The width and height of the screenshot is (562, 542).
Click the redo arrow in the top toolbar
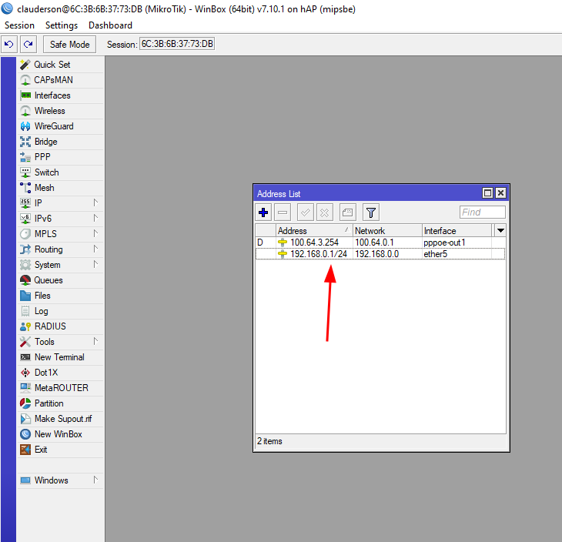coord(28,45)
